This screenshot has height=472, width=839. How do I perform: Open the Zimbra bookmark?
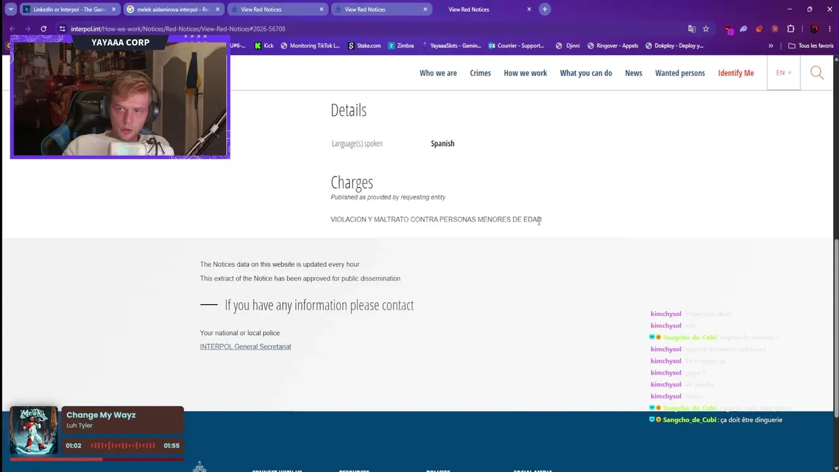point(401,46)
